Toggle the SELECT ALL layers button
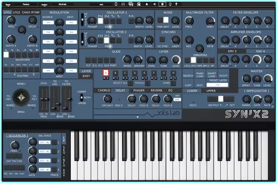 130,83
